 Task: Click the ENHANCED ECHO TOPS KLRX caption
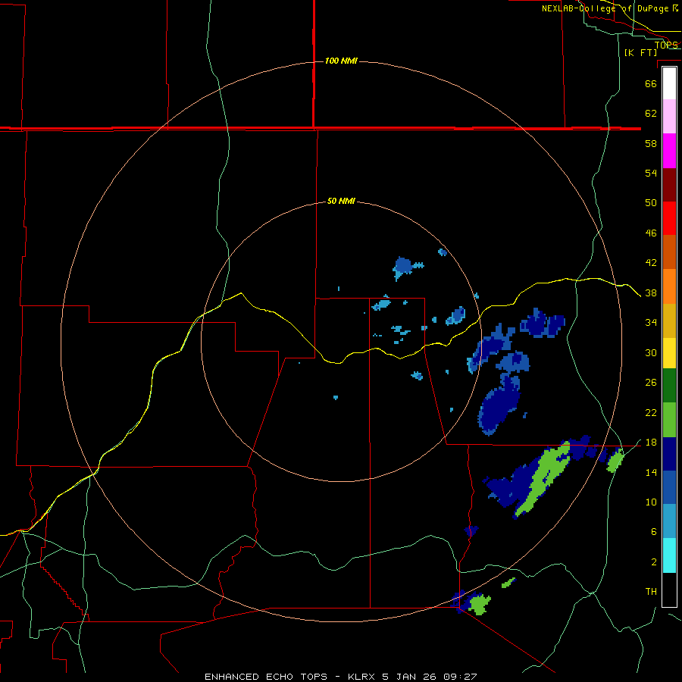tap(341, 677)
